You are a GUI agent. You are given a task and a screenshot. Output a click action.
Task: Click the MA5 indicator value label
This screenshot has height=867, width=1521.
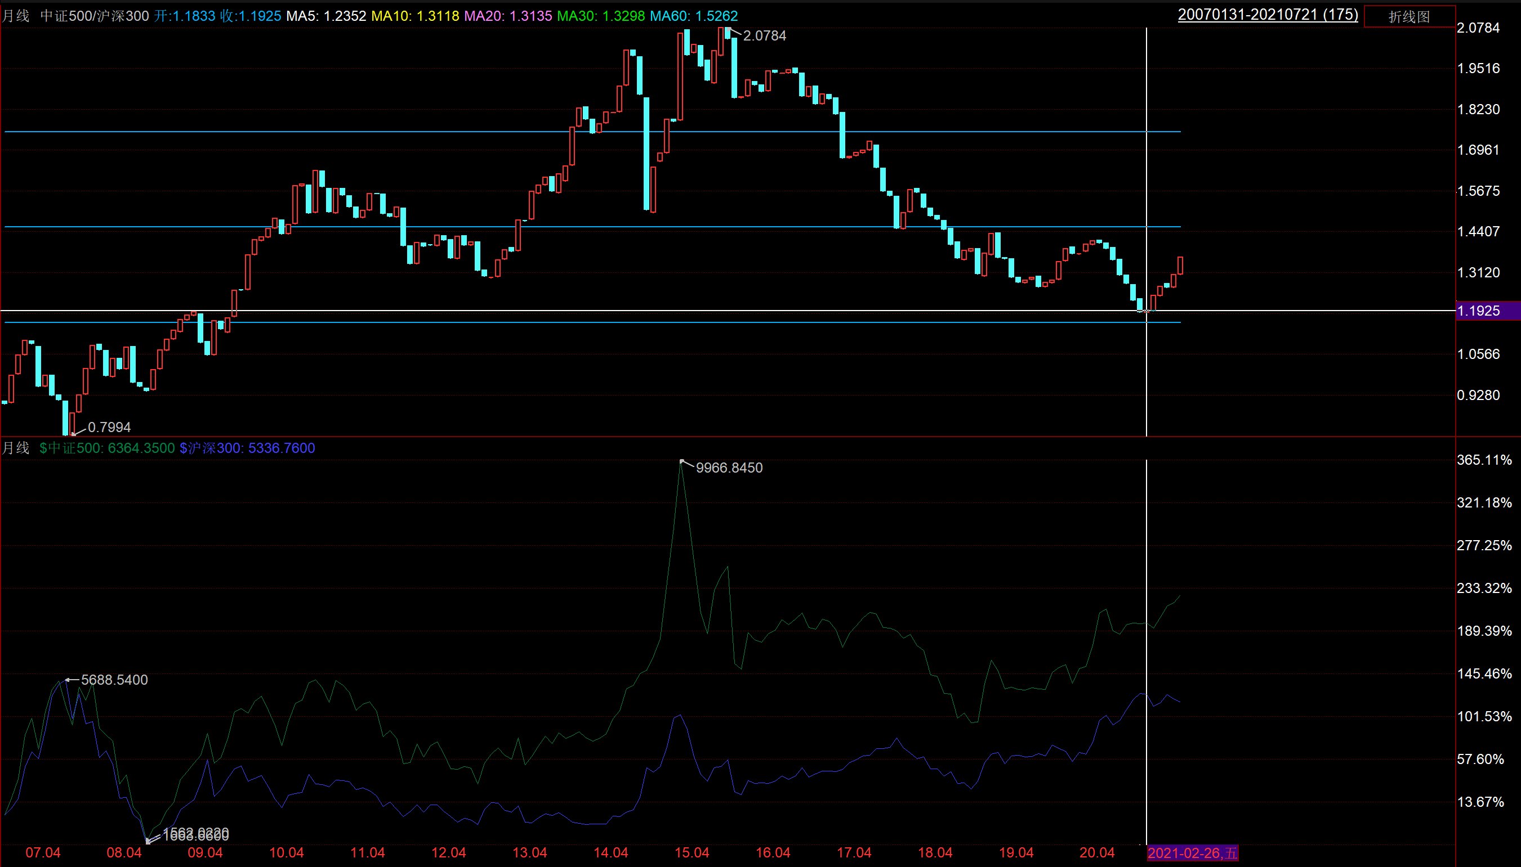pyautogui.click(x=326, y=16)
